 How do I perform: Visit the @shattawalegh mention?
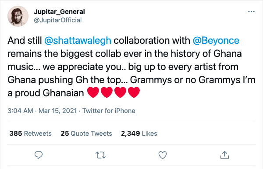[x=78, y=41]
